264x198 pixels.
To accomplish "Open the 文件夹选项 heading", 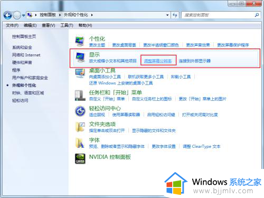I will pyautogui.click(x=102, y=124).
